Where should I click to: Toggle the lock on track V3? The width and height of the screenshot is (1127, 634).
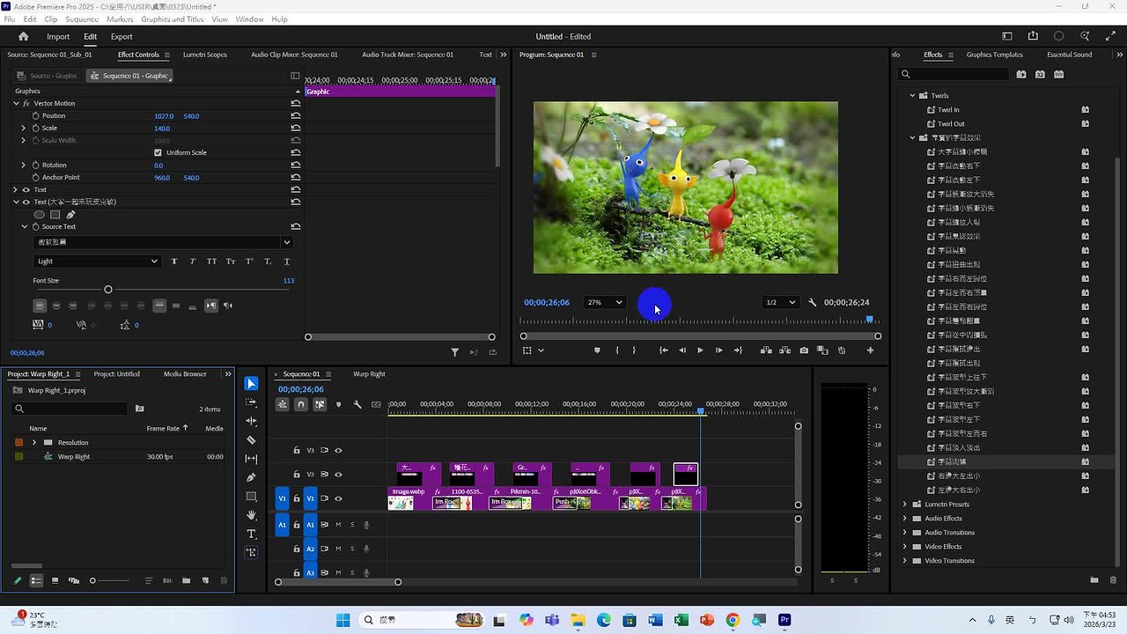[x=297, y=450]
